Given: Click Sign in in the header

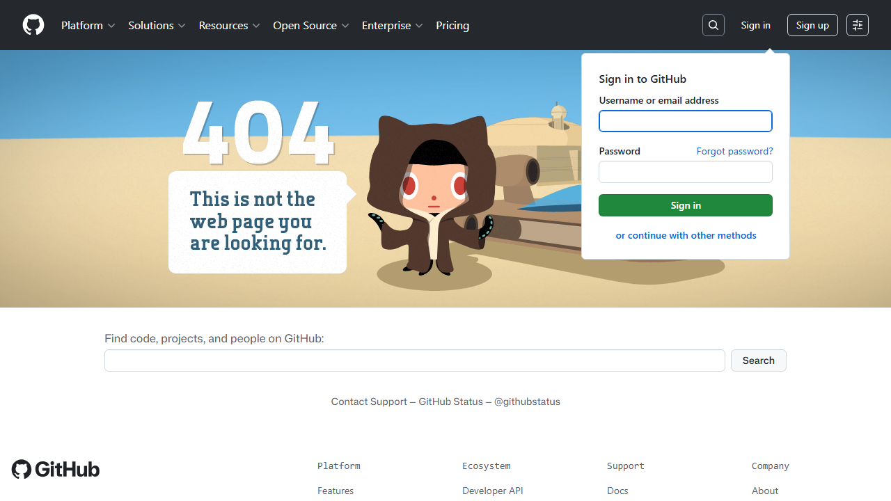Looking at the screenshot, I should (x=755, y=25).
